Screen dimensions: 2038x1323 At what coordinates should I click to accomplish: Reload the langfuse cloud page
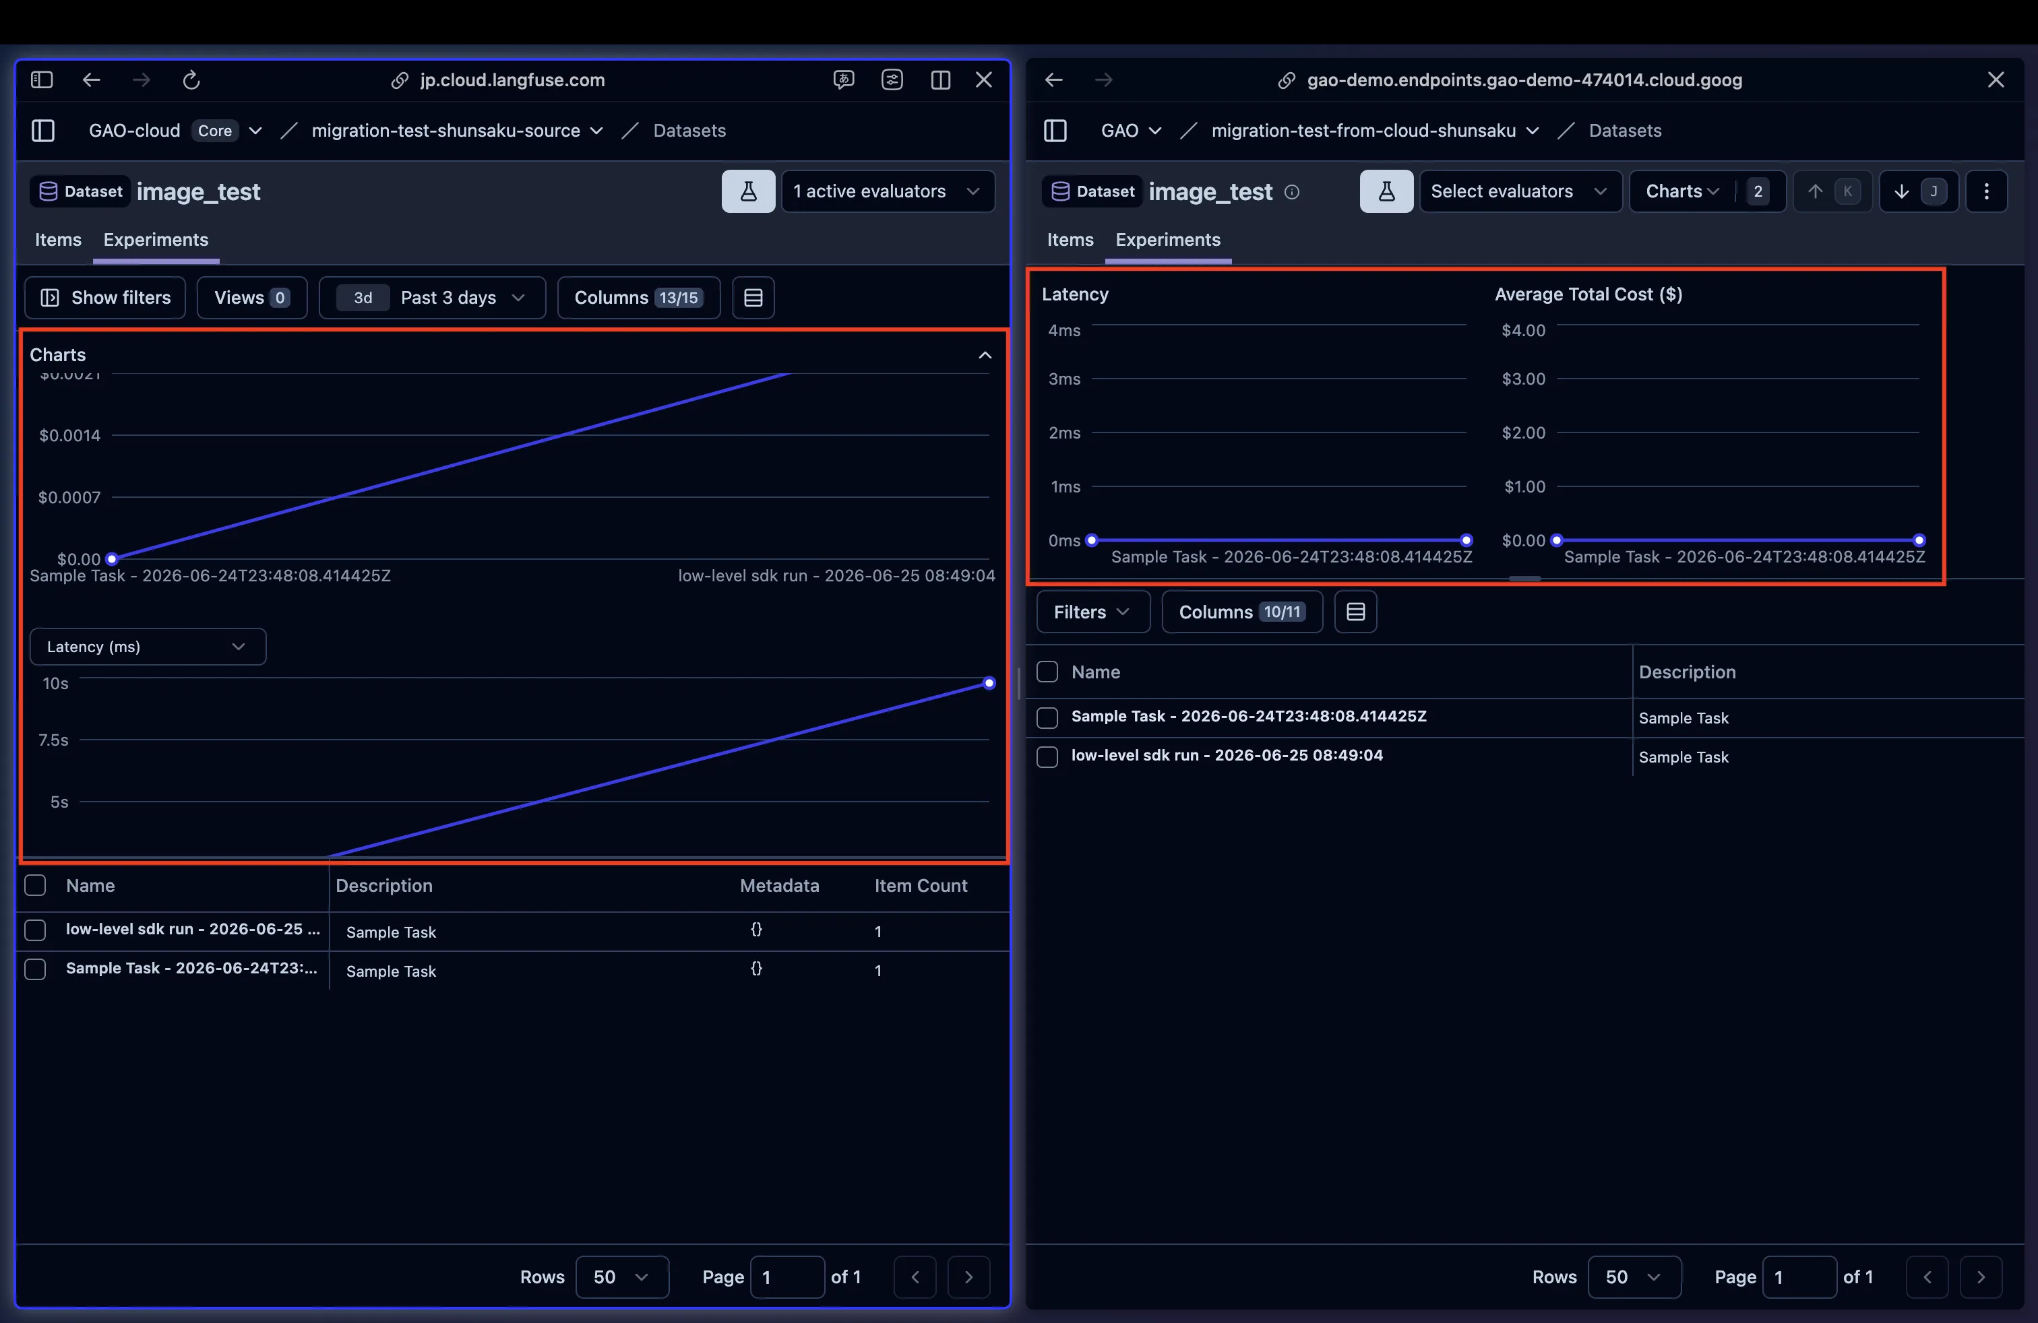click(191, 79)
